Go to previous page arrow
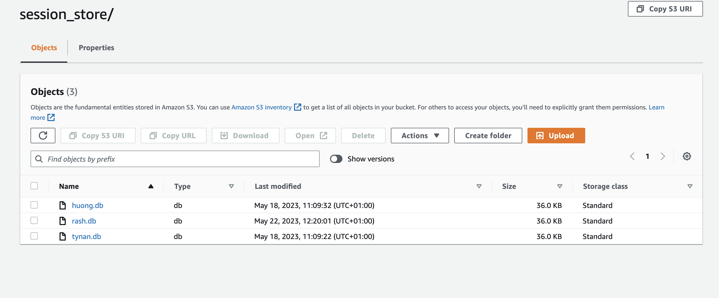The width and height of the screenshot is (719, 298). click(x=632, y=156)
